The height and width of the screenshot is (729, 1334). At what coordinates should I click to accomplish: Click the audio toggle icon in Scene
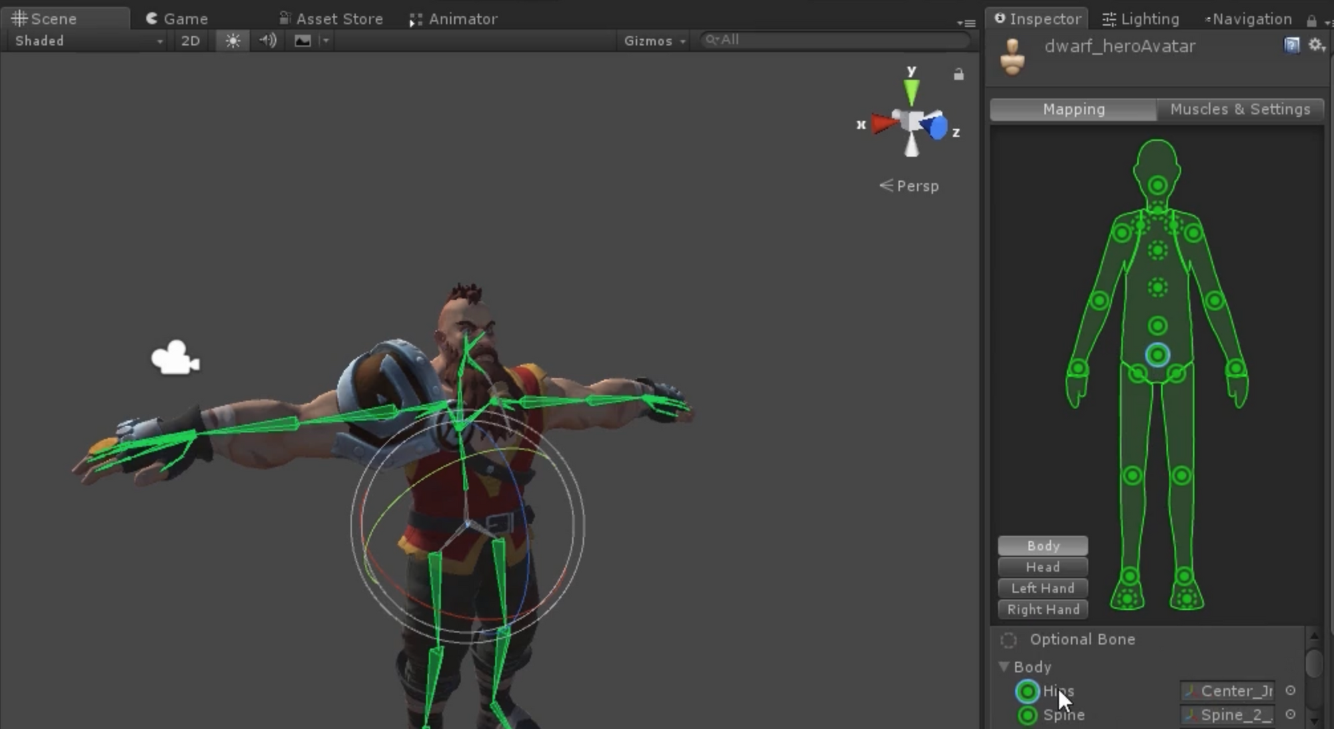267,41
